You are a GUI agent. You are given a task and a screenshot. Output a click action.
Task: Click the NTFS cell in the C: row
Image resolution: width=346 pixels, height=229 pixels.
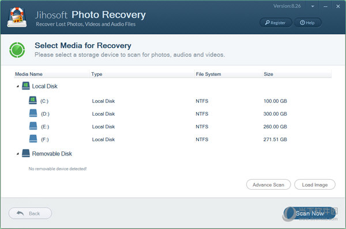coord(202,101)
